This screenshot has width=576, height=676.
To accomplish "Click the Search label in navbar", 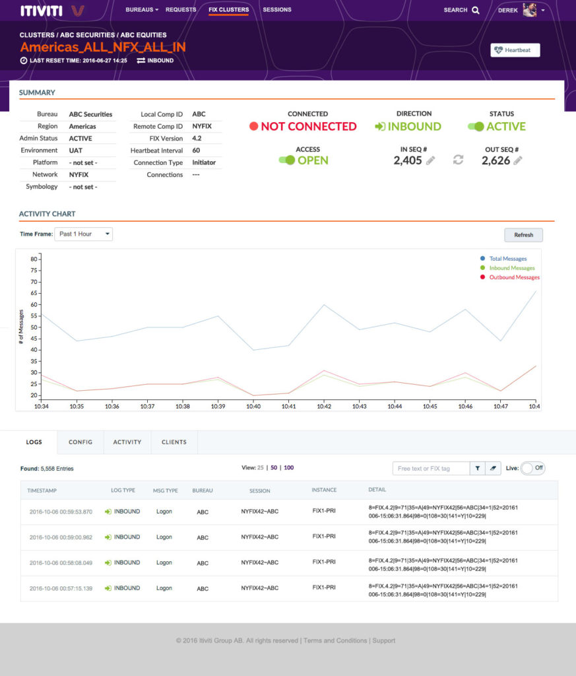I will click(x=455, y=10).
